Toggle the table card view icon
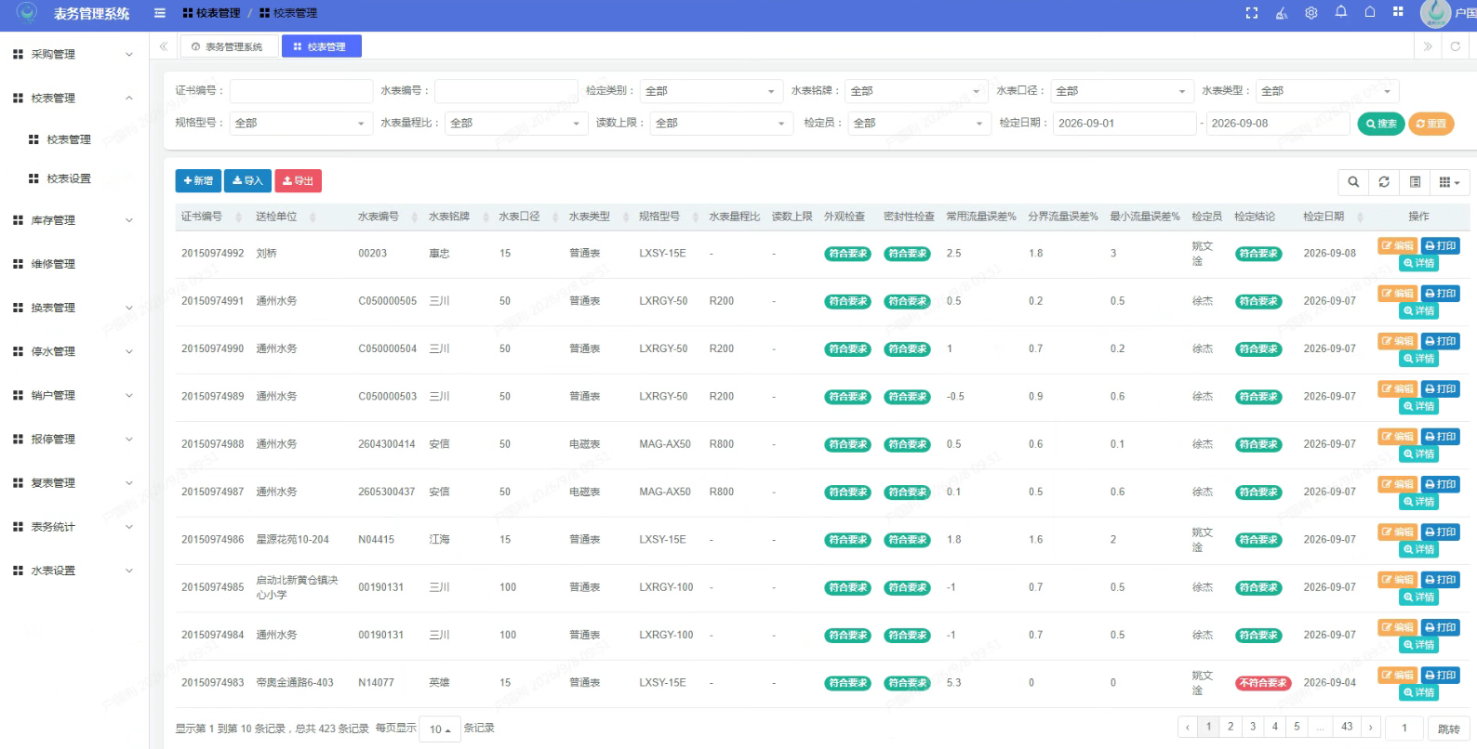The image size is (1477, 749). [1415, 182]
